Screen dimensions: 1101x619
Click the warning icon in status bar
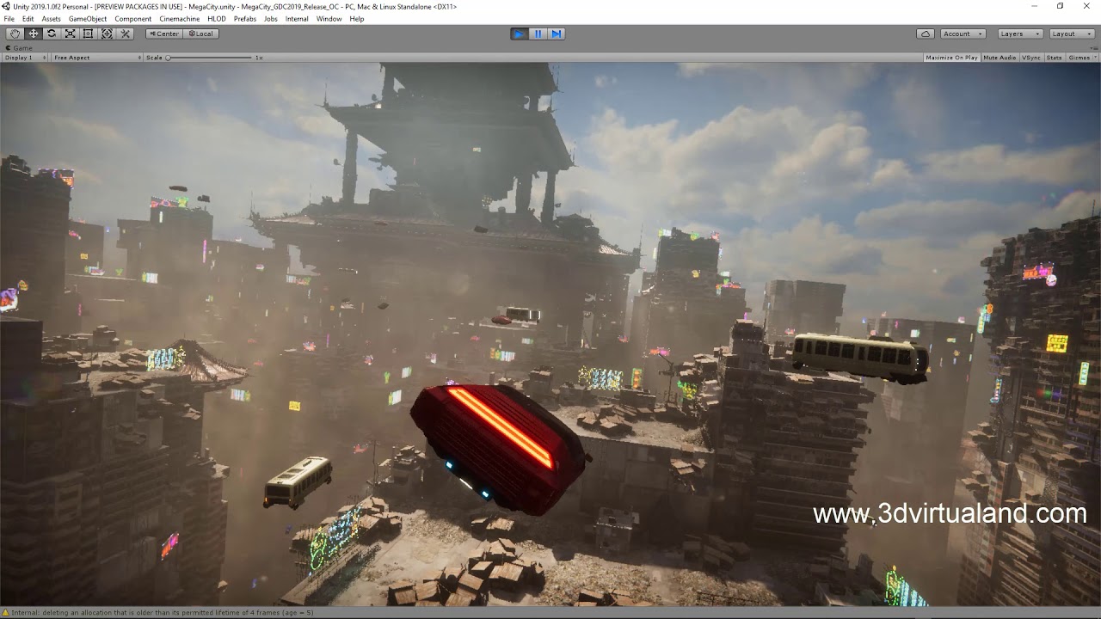[6, 612]
